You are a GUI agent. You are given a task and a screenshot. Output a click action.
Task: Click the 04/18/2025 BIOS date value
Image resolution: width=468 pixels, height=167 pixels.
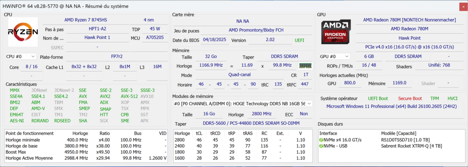[x=214, y=40]
